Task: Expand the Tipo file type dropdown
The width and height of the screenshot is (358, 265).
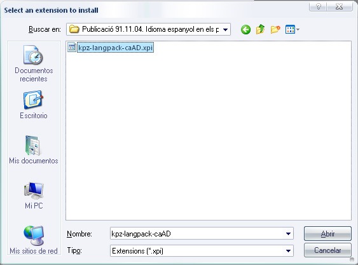Action: (288, 251)
